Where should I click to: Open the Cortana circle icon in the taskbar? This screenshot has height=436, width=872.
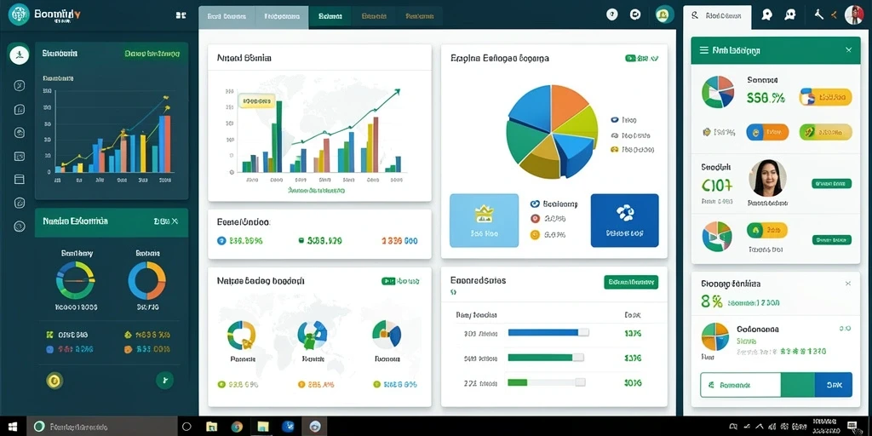[x=186, y=427]
